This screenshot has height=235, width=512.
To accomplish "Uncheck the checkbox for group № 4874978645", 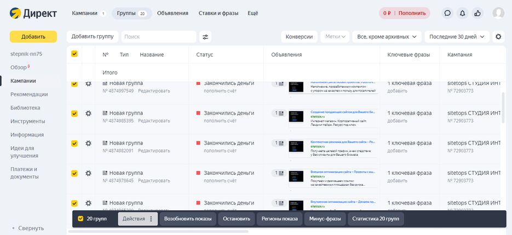I will 74,174.
